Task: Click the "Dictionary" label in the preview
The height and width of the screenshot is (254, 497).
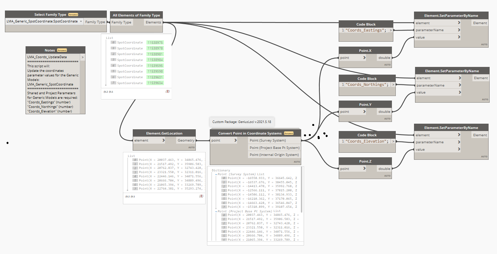Action: (x=221, y=170)
